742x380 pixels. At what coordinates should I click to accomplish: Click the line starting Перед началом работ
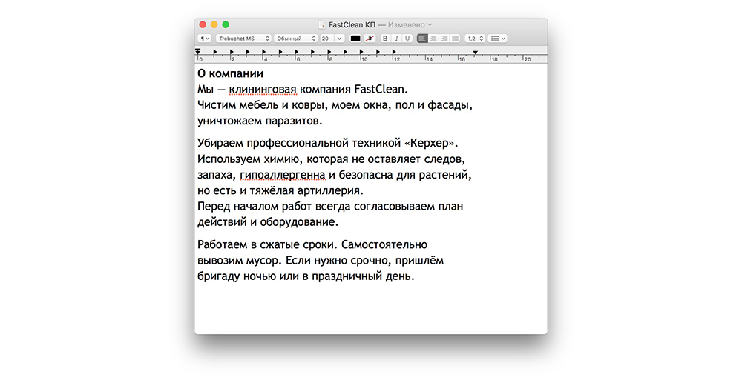pyautogui.click(x=330, y=207)
